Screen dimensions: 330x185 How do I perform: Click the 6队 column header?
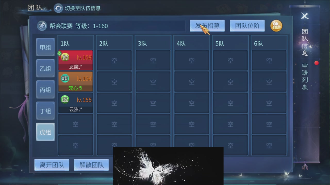(258, 44)
